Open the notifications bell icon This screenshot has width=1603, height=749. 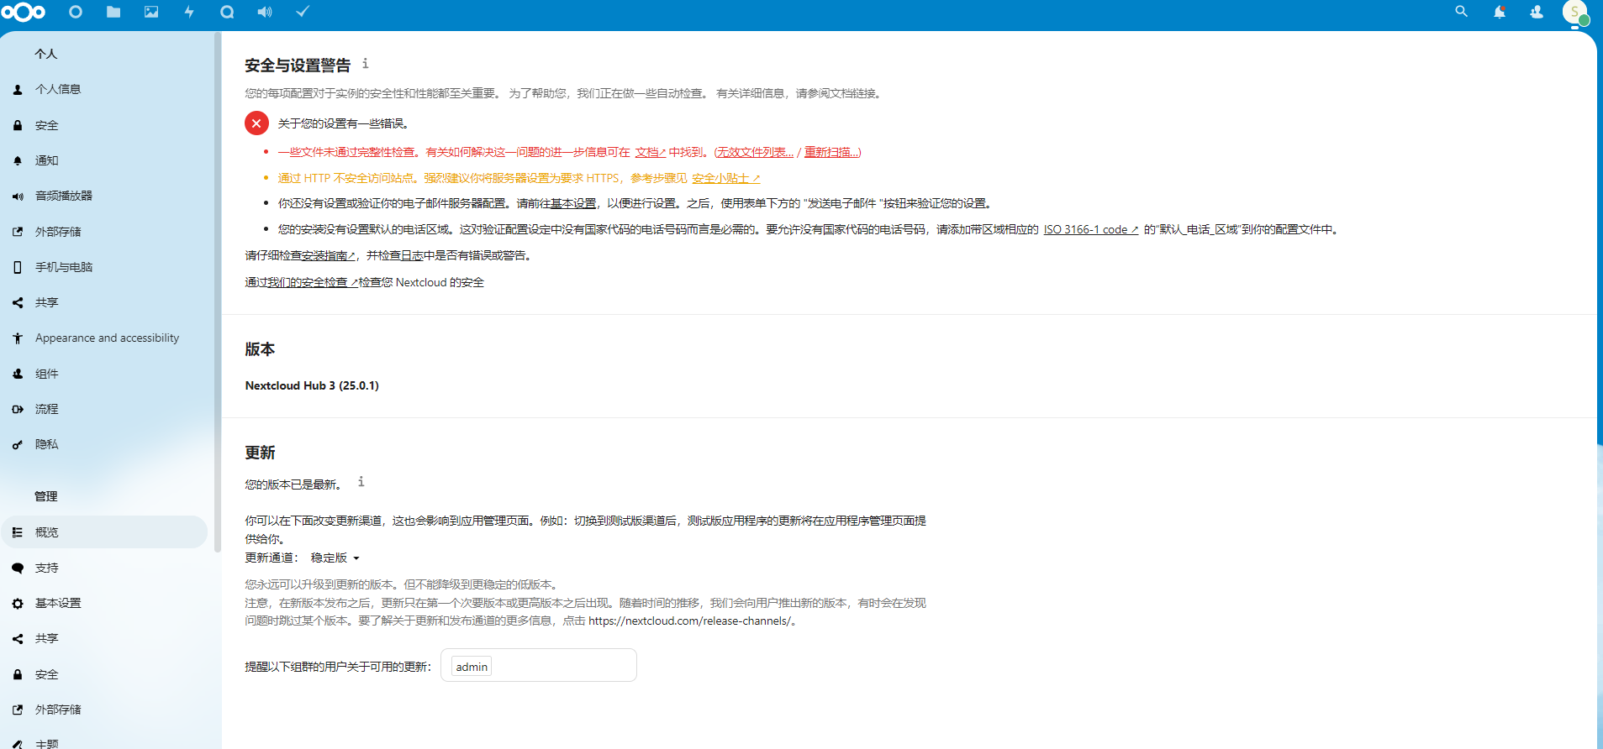click(1499, 12)
